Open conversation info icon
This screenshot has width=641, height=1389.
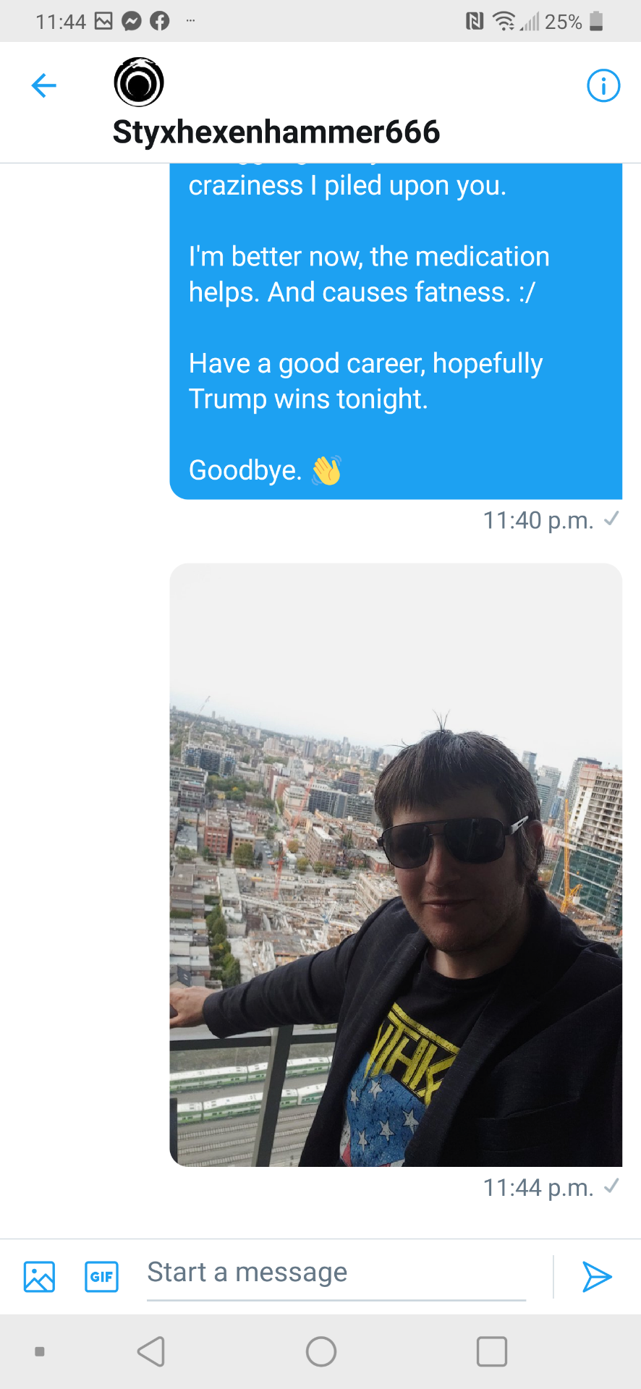click(603, 85)
